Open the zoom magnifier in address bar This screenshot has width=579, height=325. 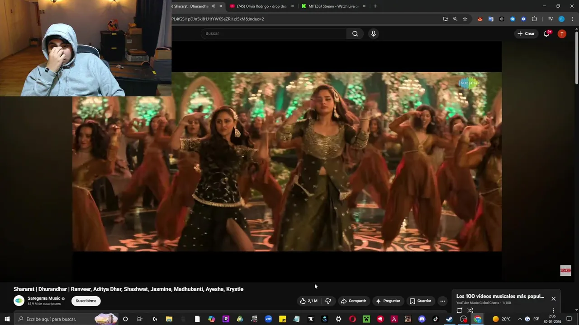pos(455,19)
